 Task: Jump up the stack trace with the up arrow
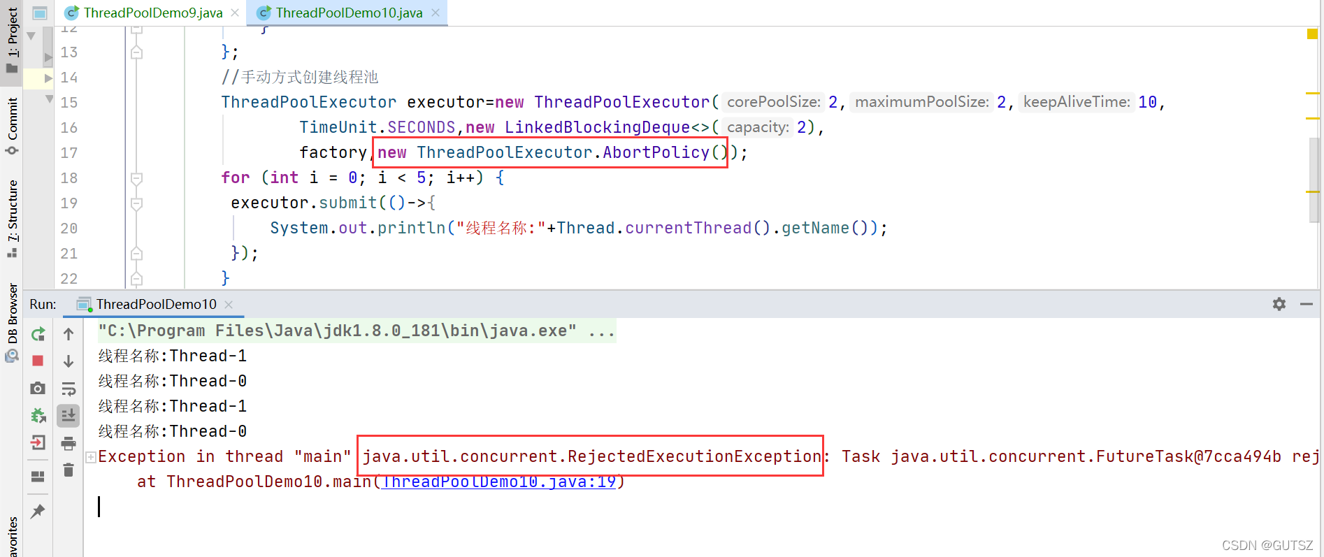click(69, 335)
